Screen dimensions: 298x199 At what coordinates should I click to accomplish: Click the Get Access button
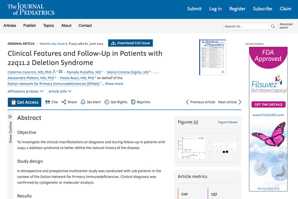[24, 102]
